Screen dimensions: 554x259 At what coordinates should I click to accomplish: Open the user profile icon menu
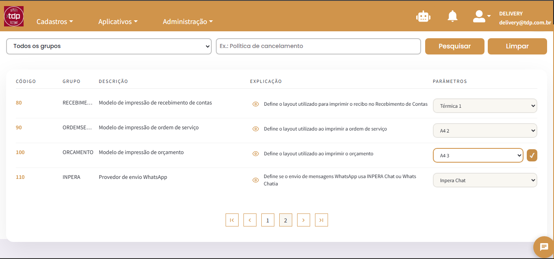point(482,16)
